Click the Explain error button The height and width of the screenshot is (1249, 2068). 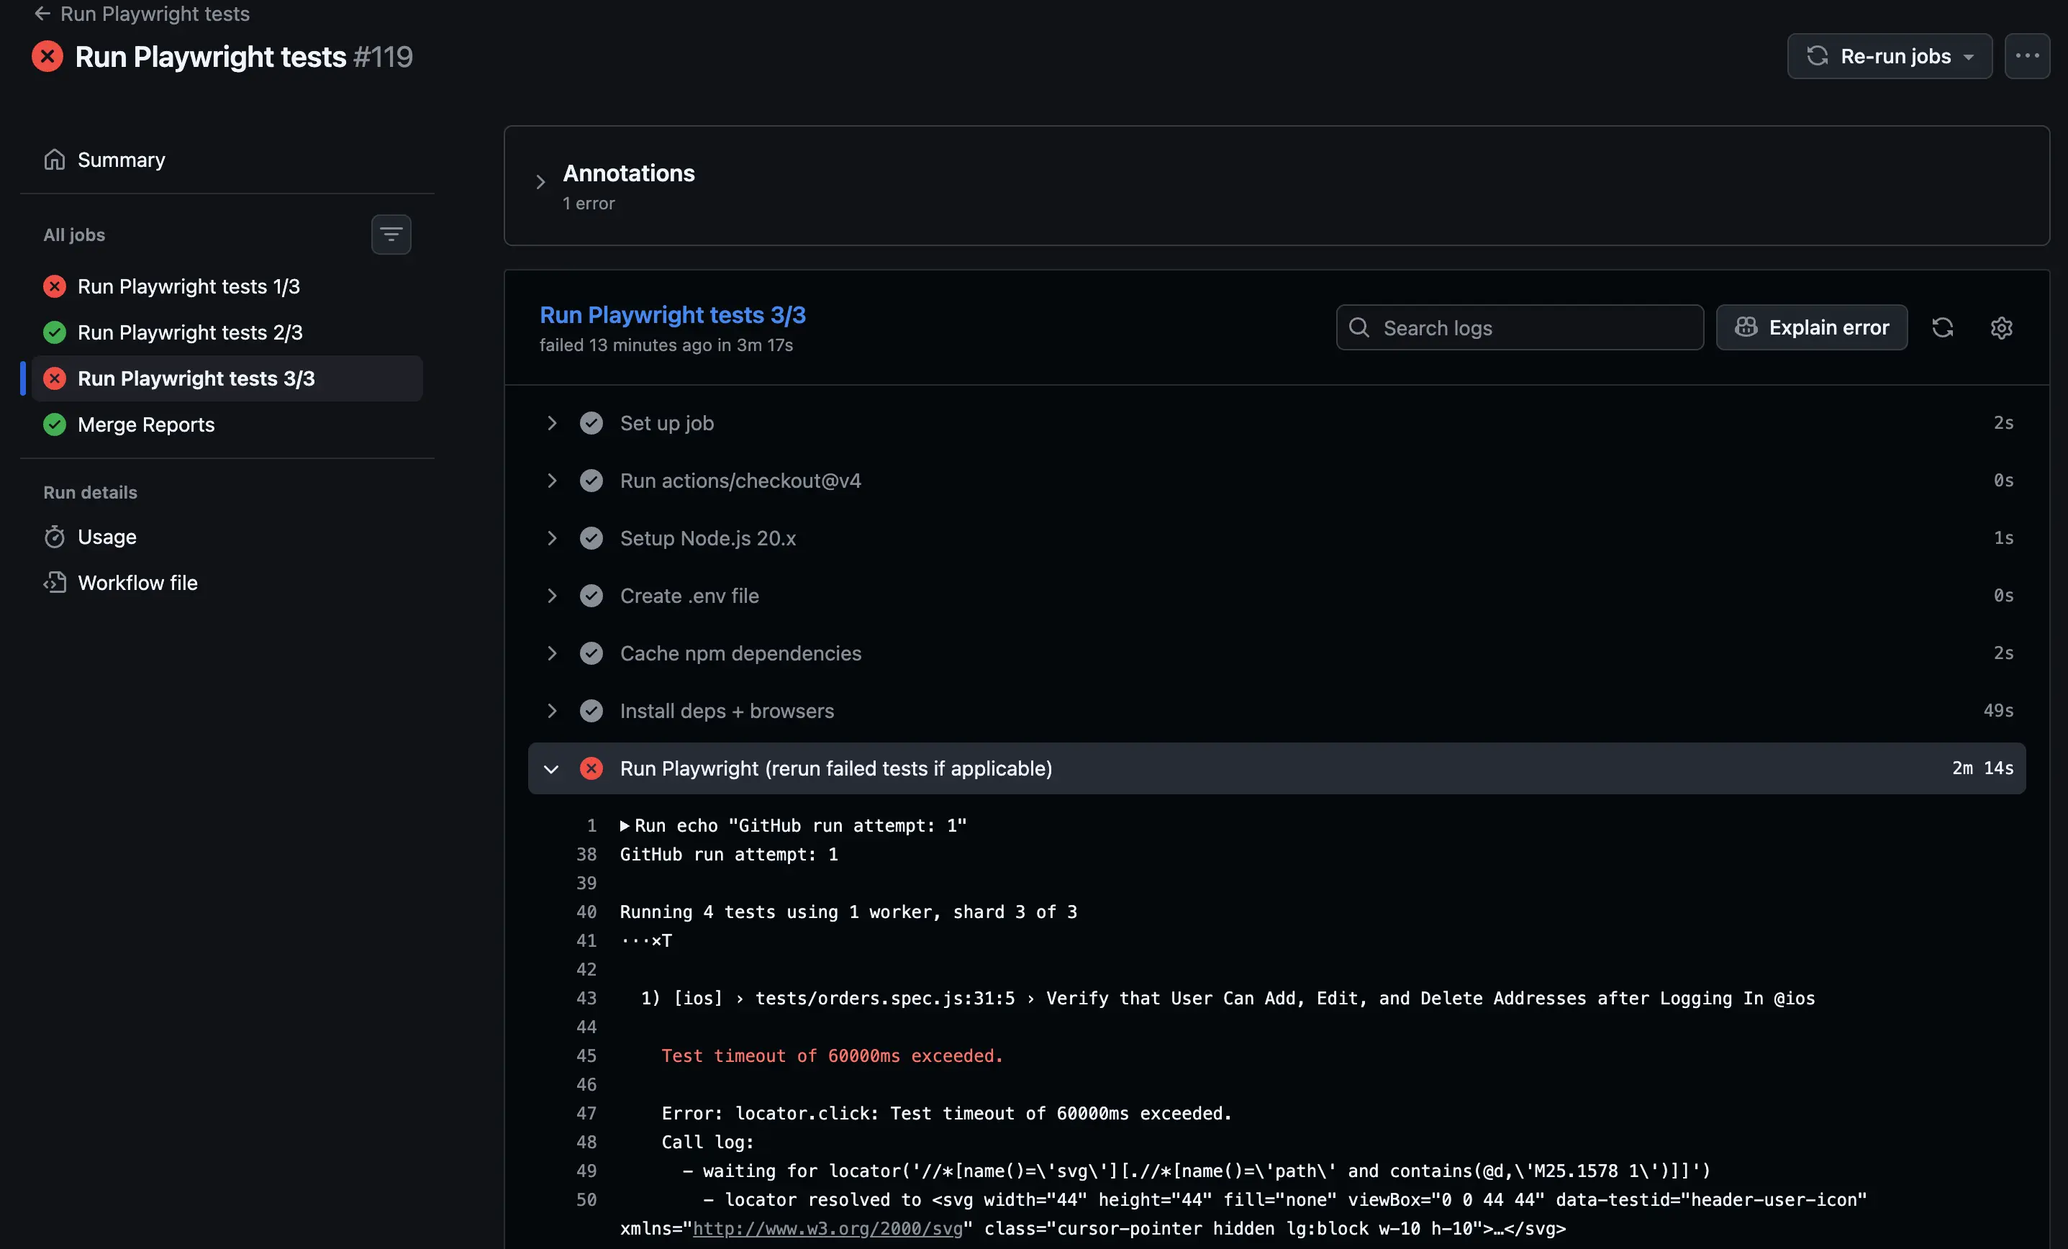(x=1811, y=327)
